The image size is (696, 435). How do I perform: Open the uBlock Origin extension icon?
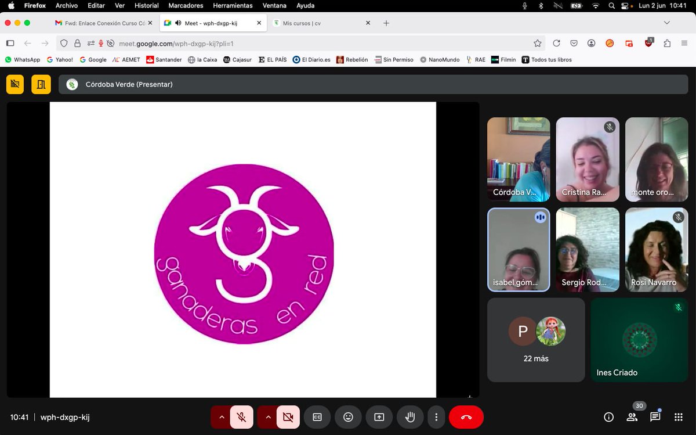tap(649, 43)
